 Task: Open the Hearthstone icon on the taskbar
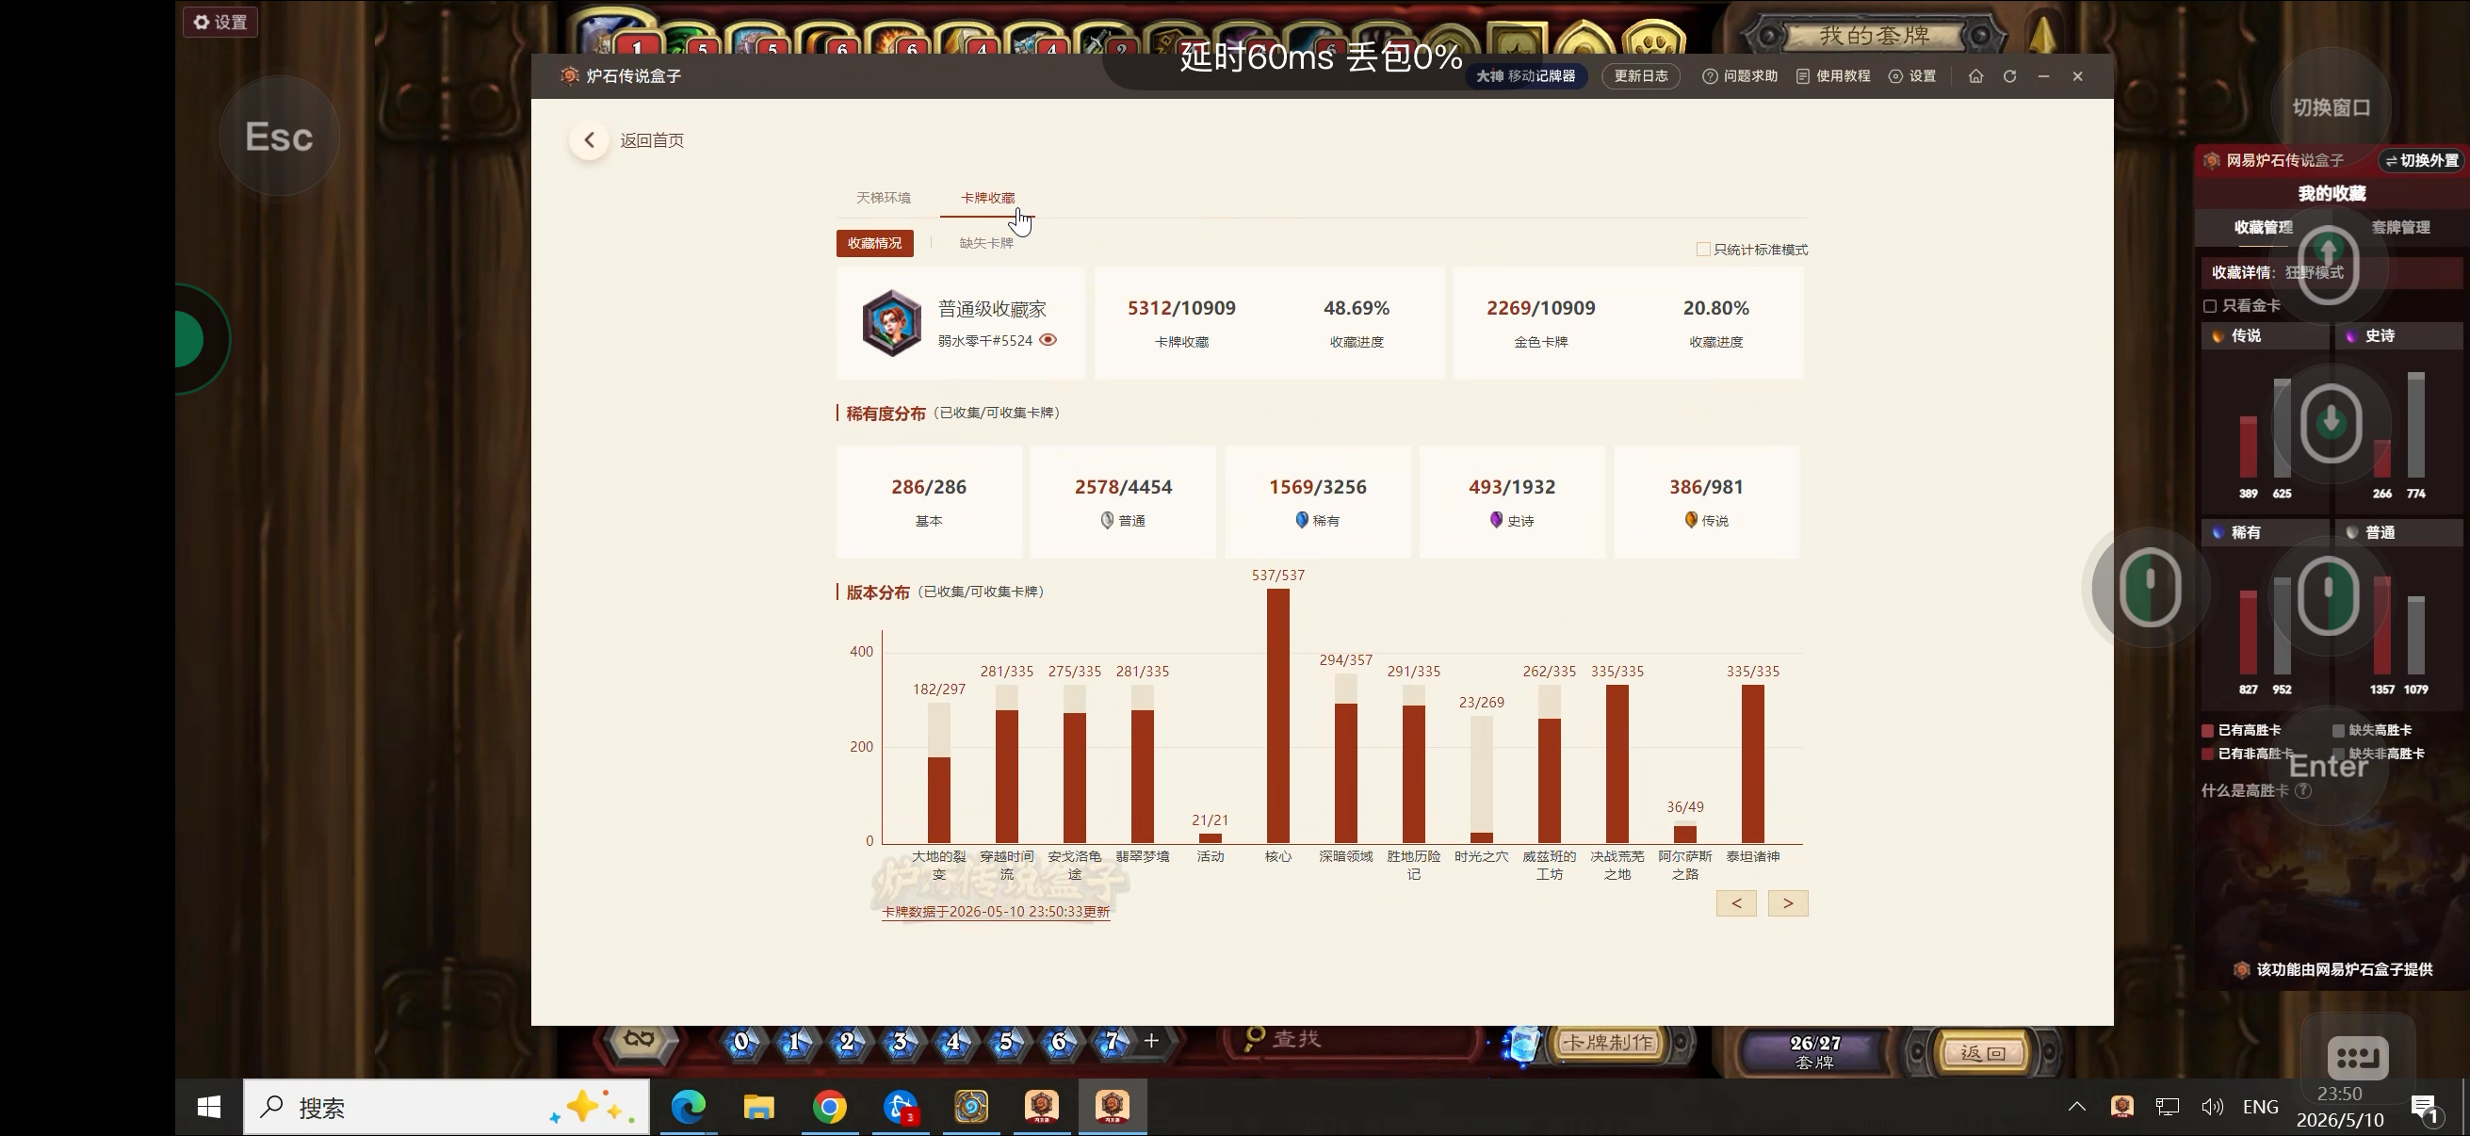(971, 1107)
